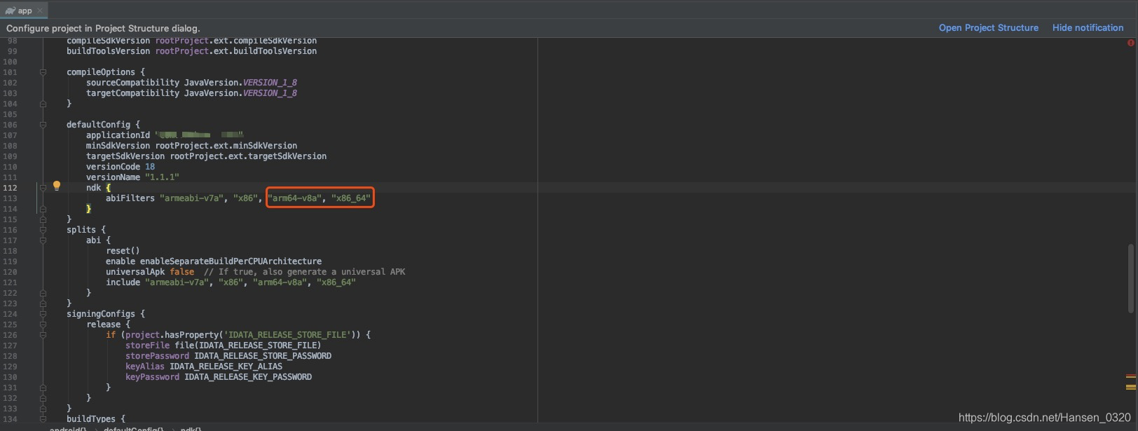Image resolution: width=1138 pixels, height=431 pixels.
Task: Collapse the if project.hasProperty fold marker
Action: (43, 335)
